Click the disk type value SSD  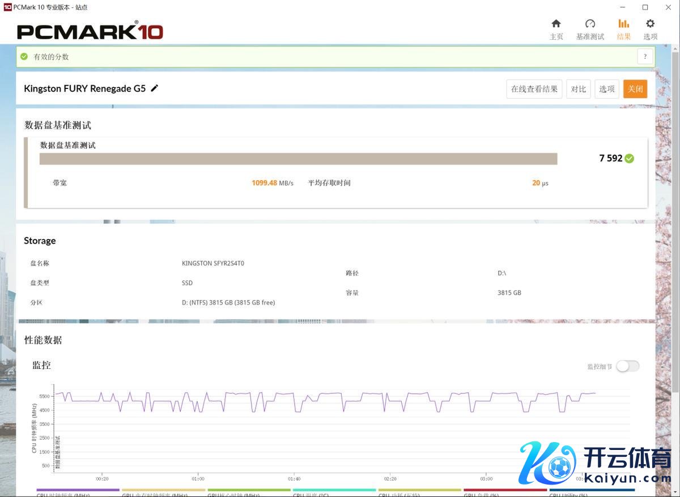187,283
